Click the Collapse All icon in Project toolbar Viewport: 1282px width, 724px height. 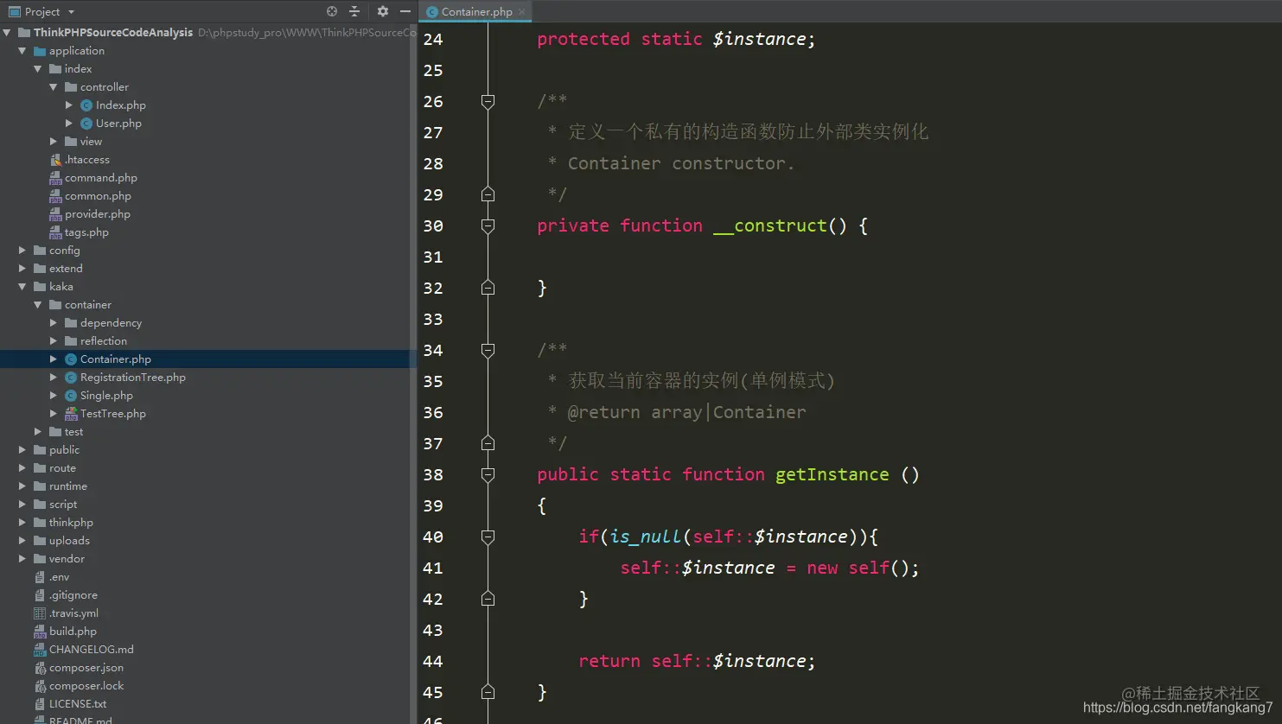click(x=355, y=11)
